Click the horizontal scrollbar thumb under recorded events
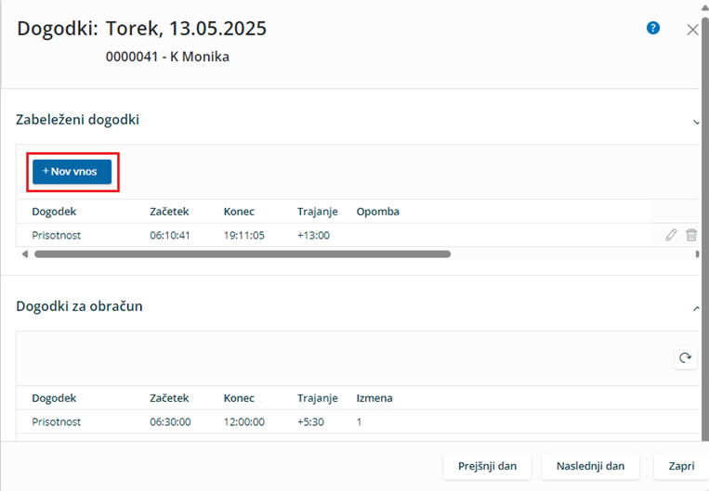 click(243, 254)
